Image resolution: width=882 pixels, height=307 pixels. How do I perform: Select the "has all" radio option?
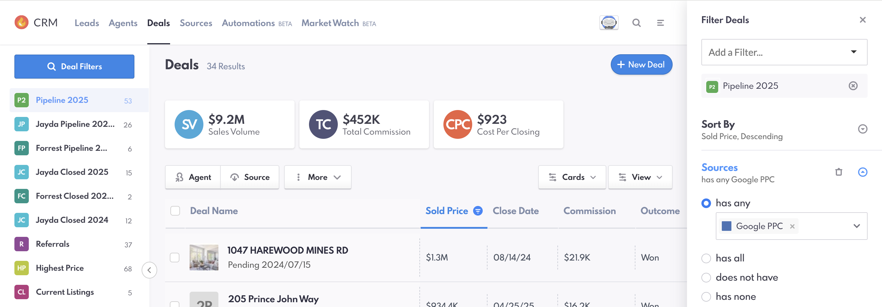point(706,258)
